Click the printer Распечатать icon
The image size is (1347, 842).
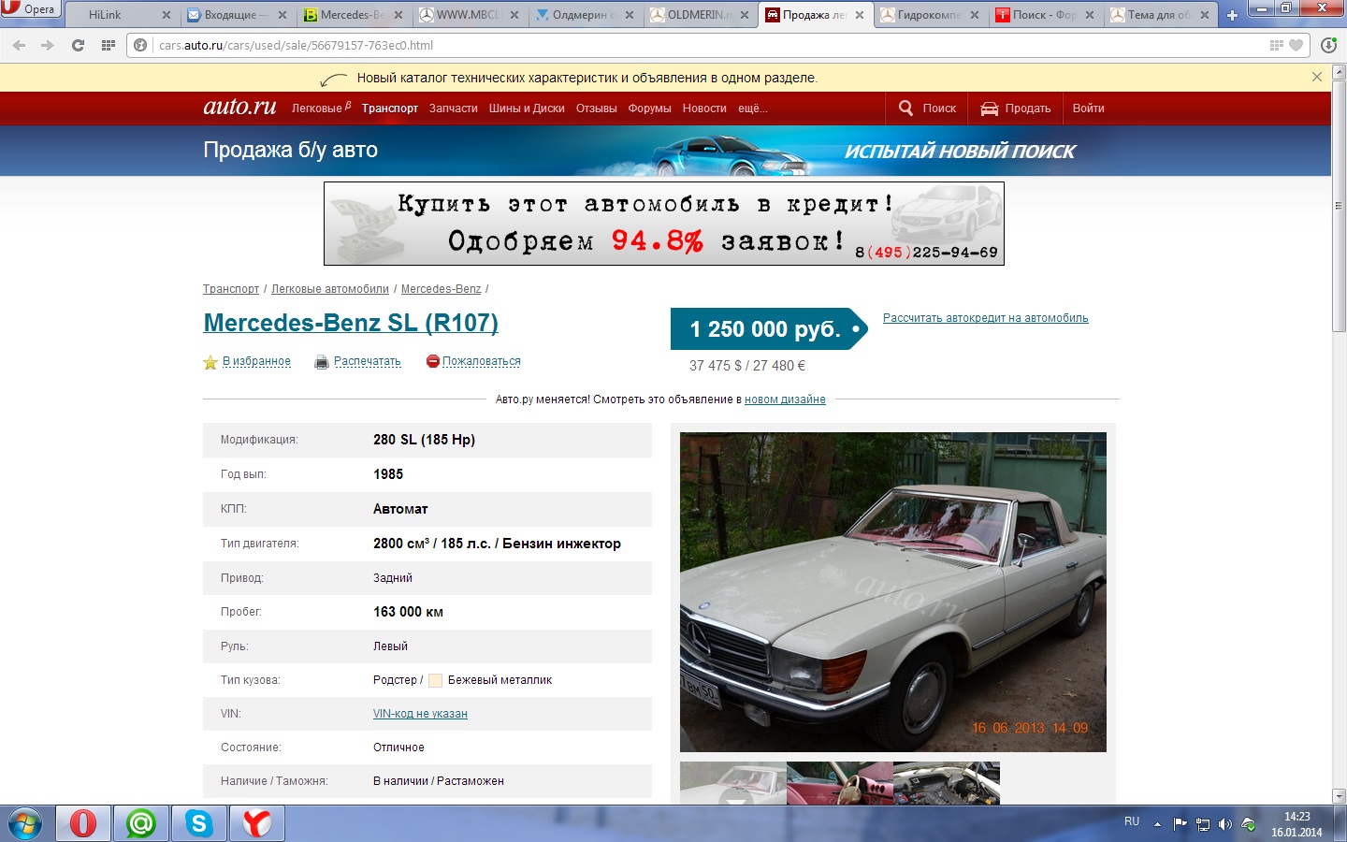pos(322,362)
